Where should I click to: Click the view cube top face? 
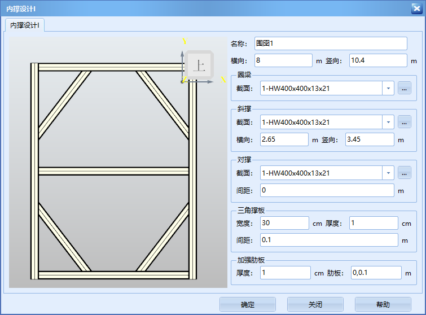pyautogui.click(x=199, y=65)
